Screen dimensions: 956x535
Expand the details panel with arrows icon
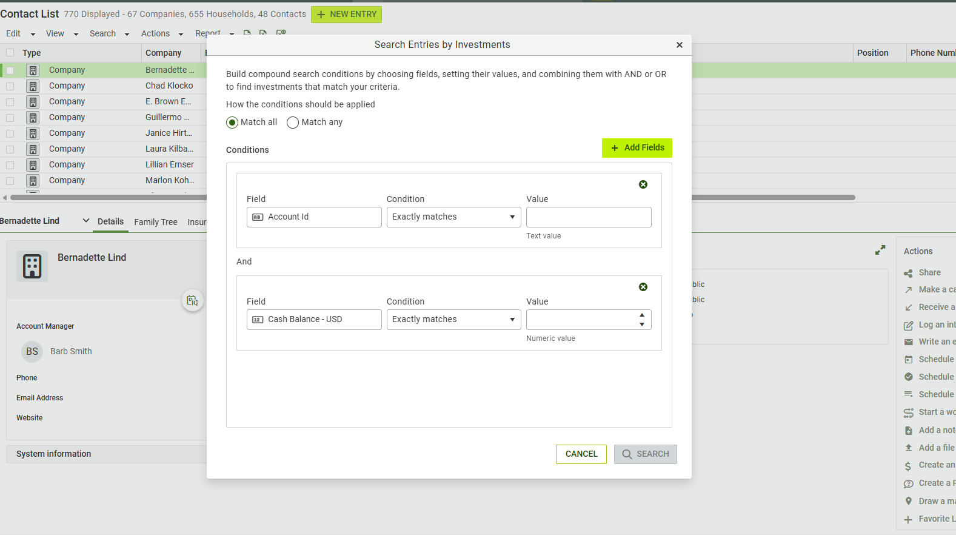pyautogui.click(x=880, y=250)
